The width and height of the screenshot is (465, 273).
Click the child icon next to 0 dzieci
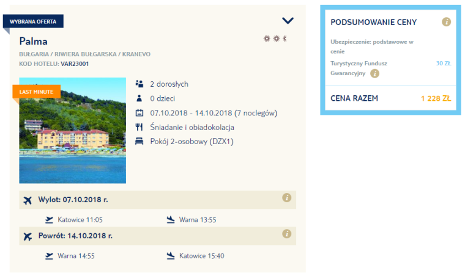tap(139, 98)
